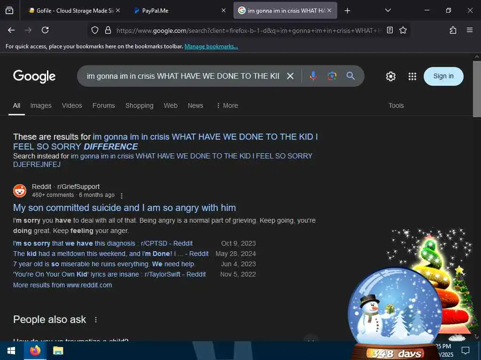The width and height of the screenshot is (481, 360).
Task: Submit search with magnifier icon
Action: (x=350, y=76)
